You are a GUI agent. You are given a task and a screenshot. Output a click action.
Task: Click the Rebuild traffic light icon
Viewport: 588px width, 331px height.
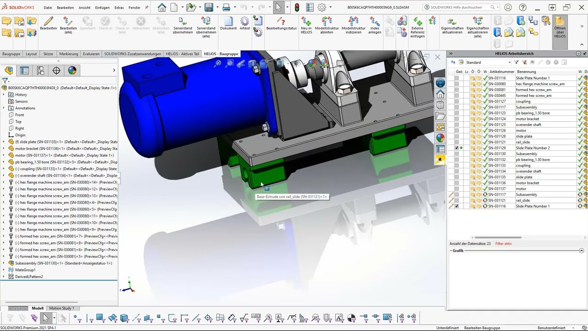tap(297, 7)
